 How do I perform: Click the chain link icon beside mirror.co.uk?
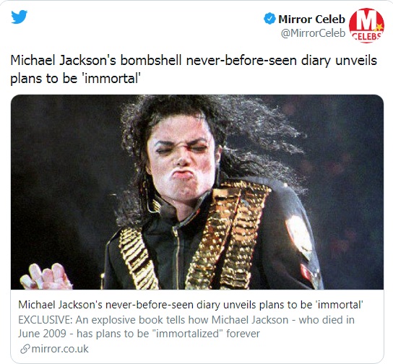coord(25,349)
